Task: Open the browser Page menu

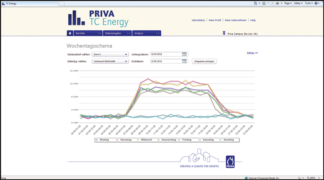Action: tap(288, 3)
